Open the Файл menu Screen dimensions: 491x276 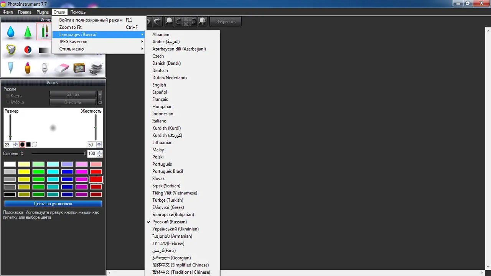tap(8, 12)
